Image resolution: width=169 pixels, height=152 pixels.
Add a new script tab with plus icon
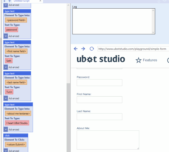click(10, 1)
